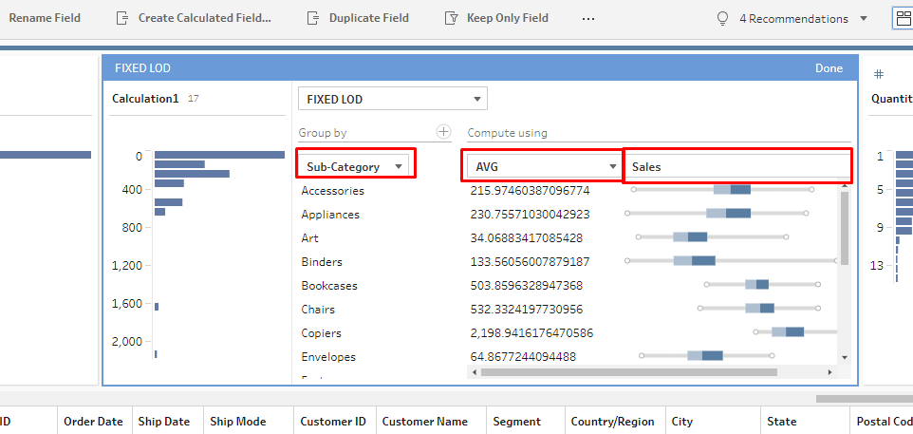The width and height of the screenshot is (913, 434).
Task: Open the FIXED LOD type dropdown
Action: pyautogui.click(x=392, y=99)
